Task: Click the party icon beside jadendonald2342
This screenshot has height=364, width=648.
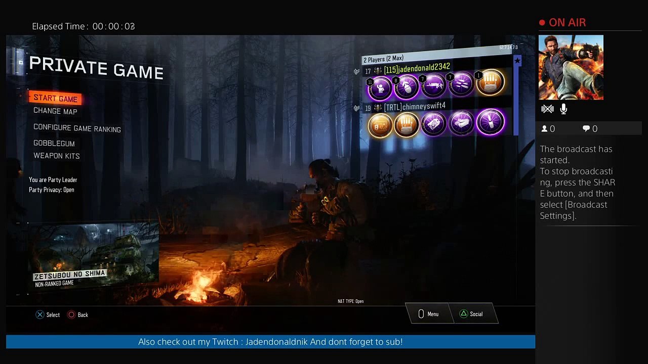Action: (357, 72)
